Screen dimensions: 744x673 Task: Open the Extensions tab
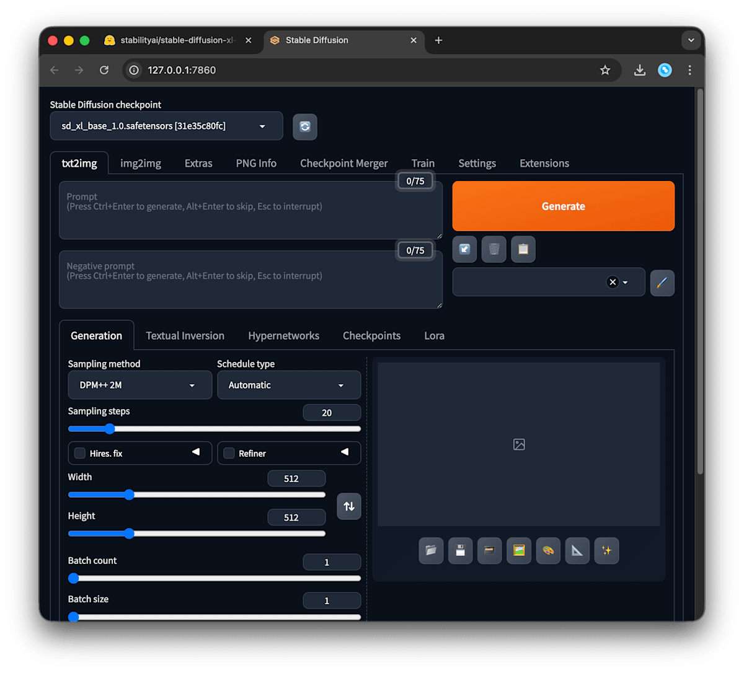pos(544,163)
